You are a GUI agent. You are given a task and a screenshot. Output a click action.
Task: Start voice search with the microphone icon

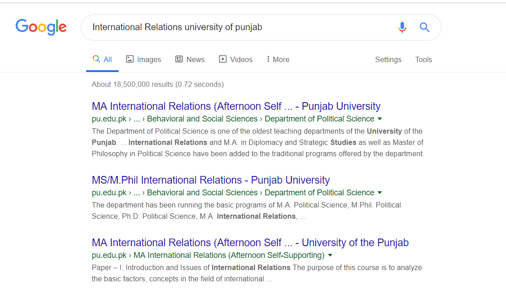tap(402, 27)
